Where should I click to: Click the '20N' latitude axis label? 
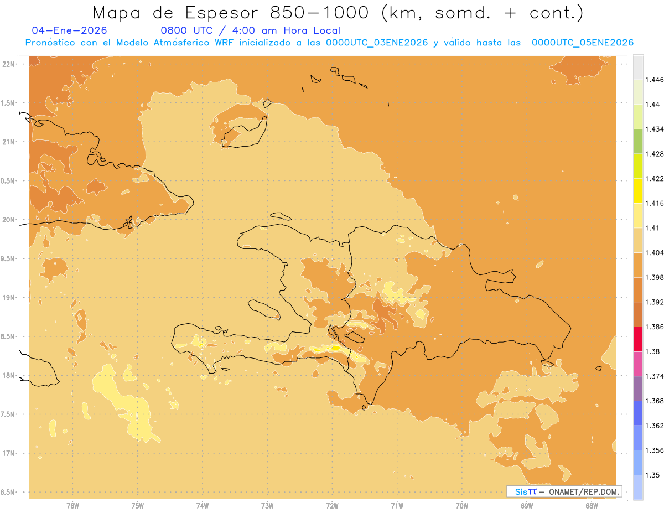[x=8, y=220]
